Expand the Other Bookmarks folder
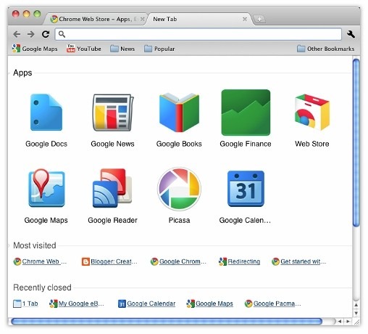The image size is (368, 334). [325, 49]
